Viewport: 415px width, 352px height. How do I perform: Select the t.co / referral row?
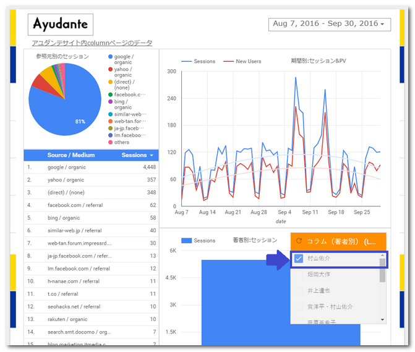92,294
